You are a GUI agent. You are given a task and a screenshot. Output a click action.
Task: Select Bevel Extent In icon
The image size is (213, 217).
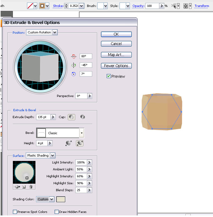point(79,143)
